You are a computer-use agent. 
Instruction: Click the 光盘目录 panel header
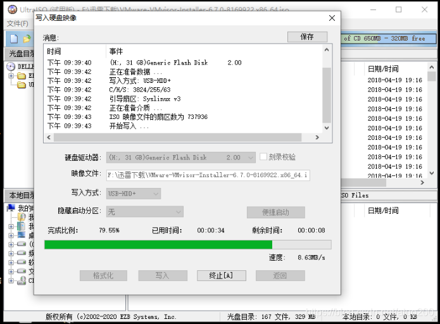(x=20, y=54)
